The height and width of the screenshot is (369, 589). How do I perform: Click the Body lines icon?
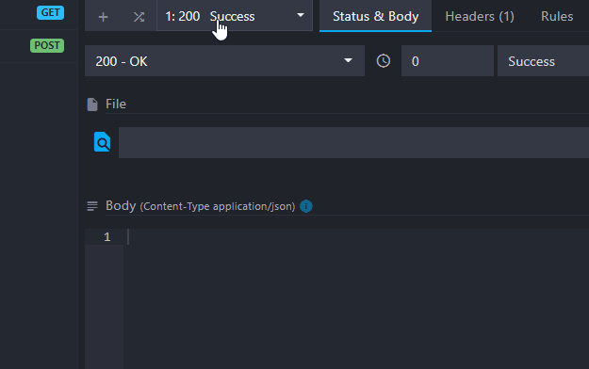click(x=92, y=206)
